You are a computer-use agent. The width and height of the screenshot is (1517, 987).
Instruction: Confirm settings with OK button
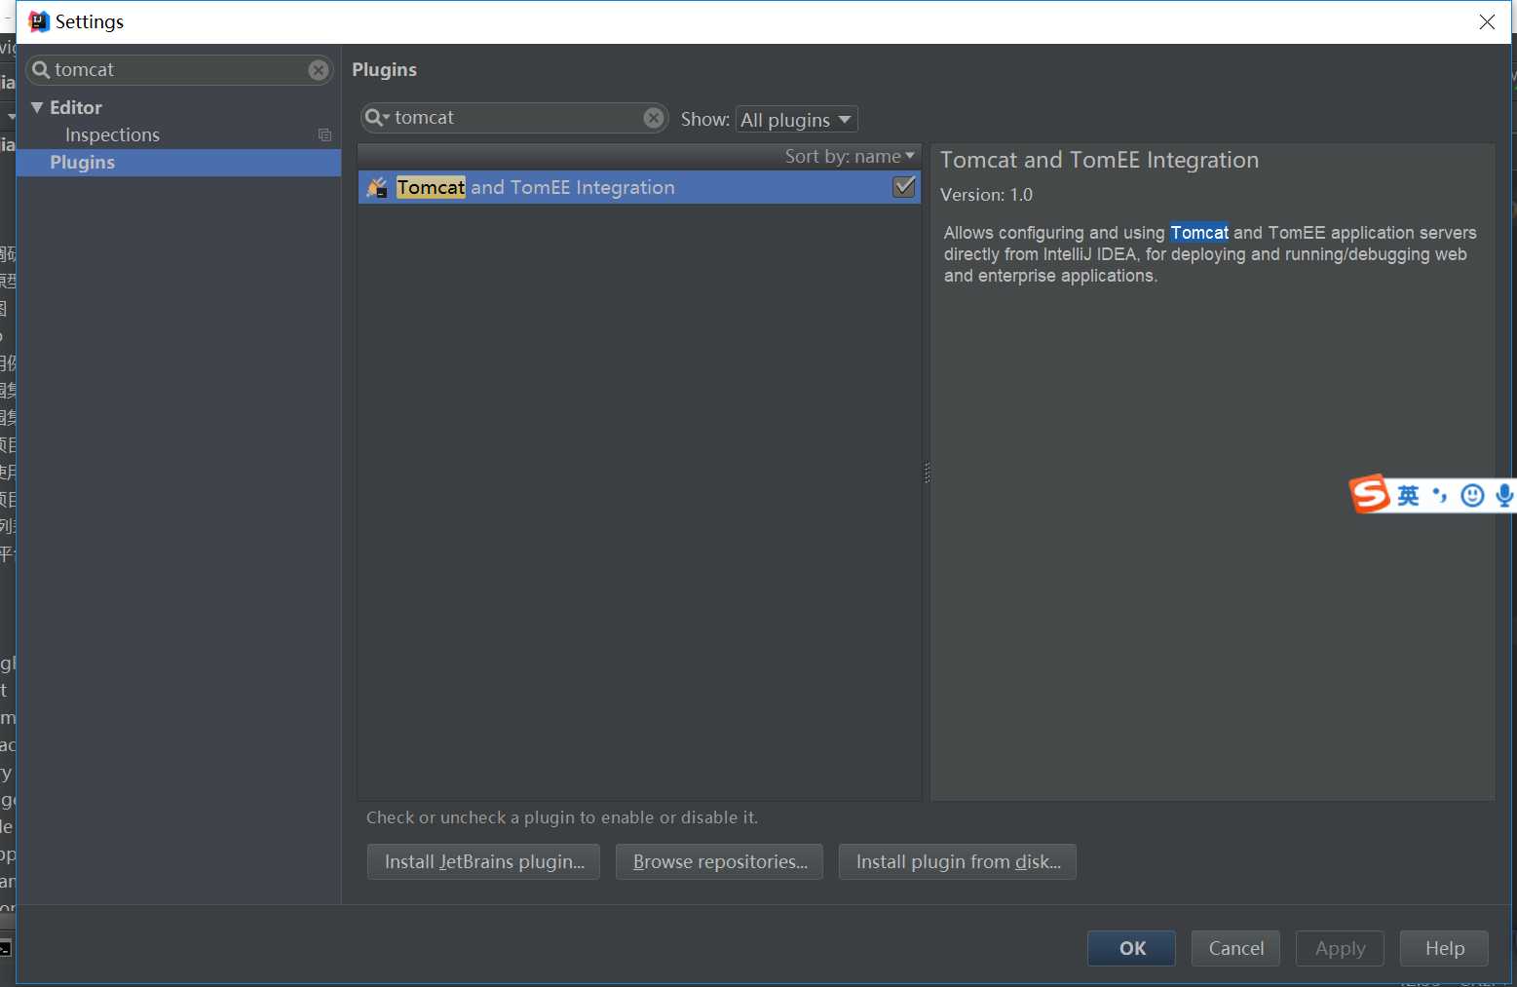point(1132,948)
